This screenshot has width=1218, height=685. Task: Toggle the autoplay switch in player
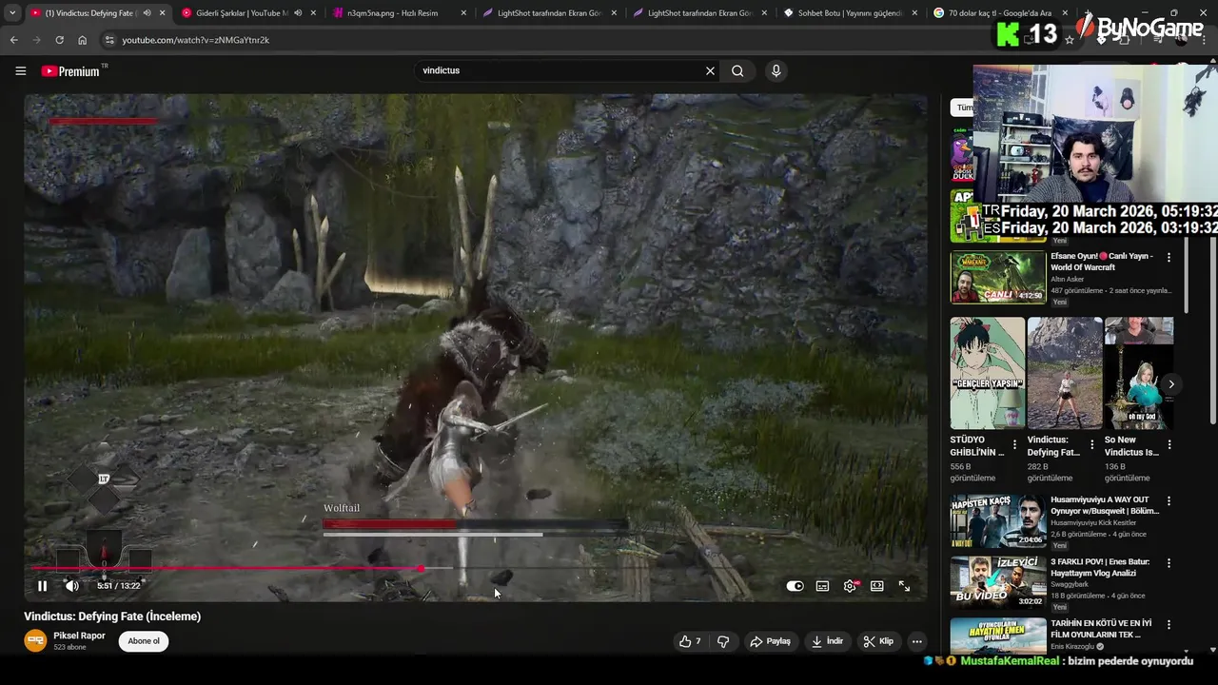pos(795,586)
